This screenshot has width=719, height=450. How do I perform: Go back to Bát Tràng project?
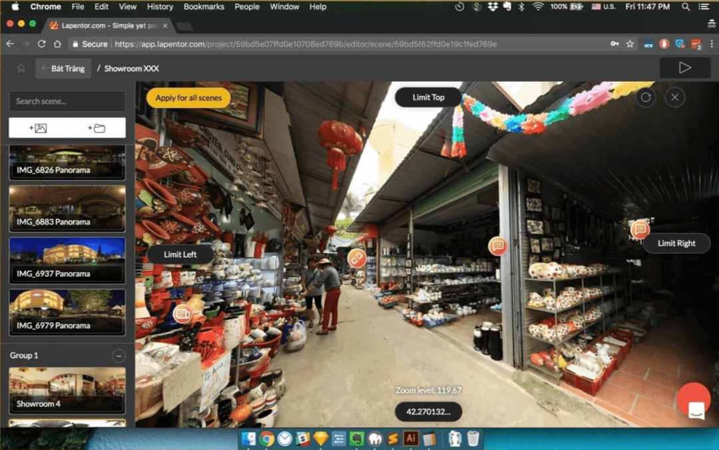[x=63, y=68]
